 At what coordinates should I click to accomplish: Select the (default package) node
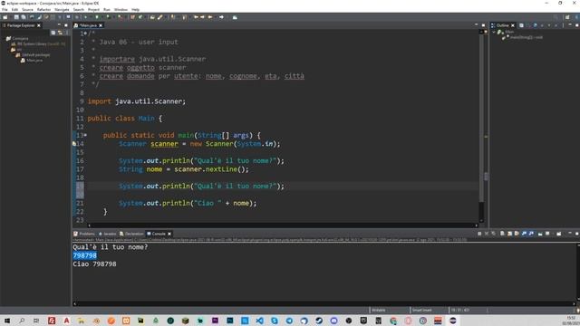pyautogui.click(x=33, y=54)
